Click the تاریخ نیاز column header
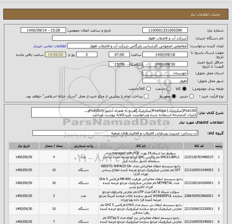This screenshot has height=224, width=232. 24,146
